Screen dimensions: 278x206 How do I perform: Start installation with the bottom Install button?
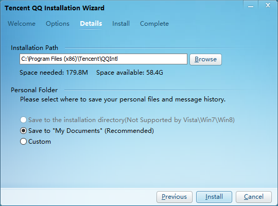(214, 197)
